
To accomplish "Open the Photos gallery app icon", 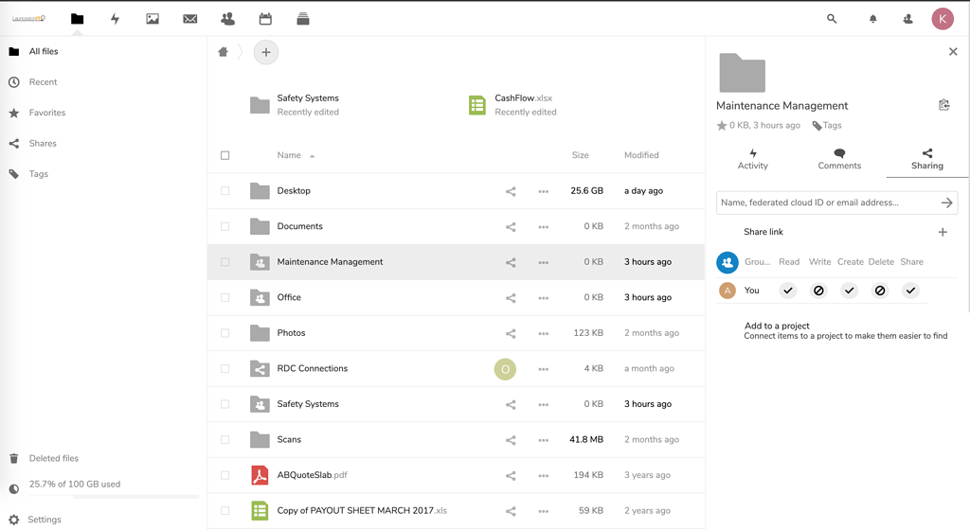I will point(153,19).
